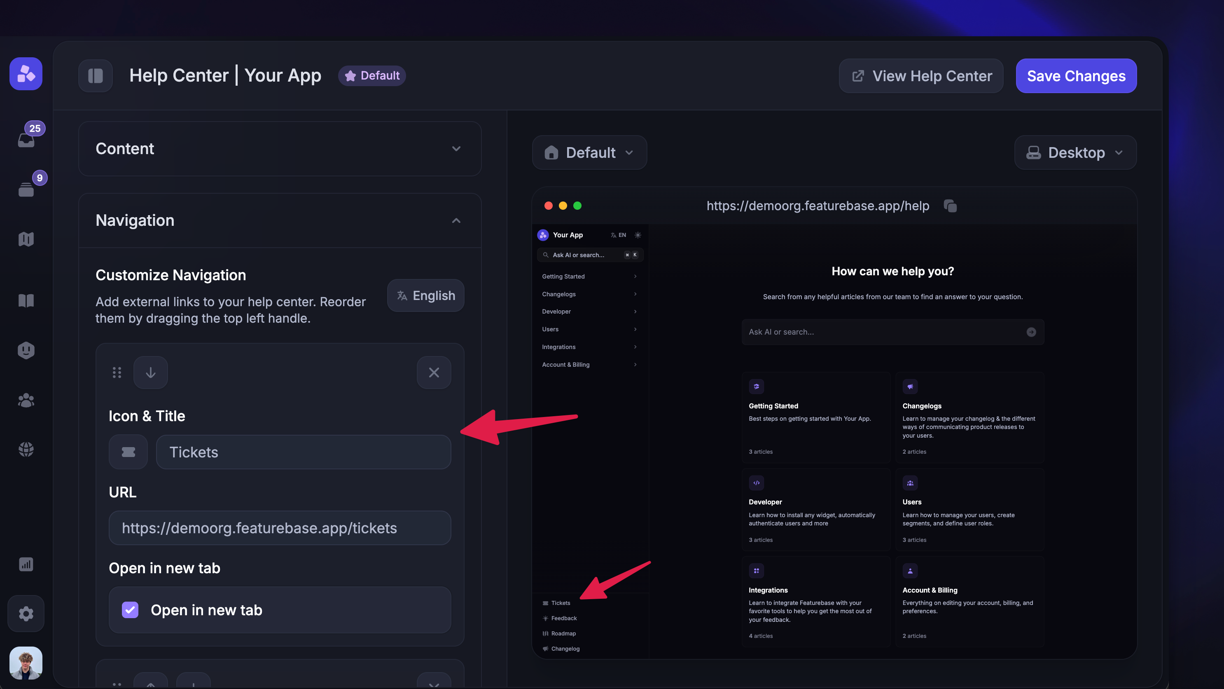
Task: Expand Developer in preview sidebar
Action: [x=590, y=312]
